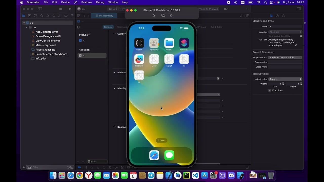
Task: Tap the Поиск search button
Action: coord(161,140)
